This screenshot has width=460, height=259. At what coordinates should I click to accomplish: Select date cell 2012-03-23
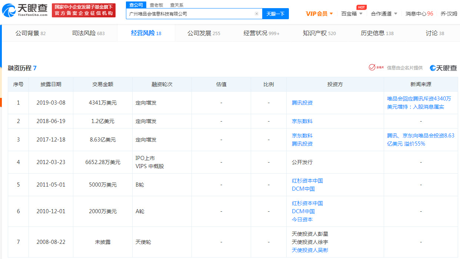click(x=51, y=162)
